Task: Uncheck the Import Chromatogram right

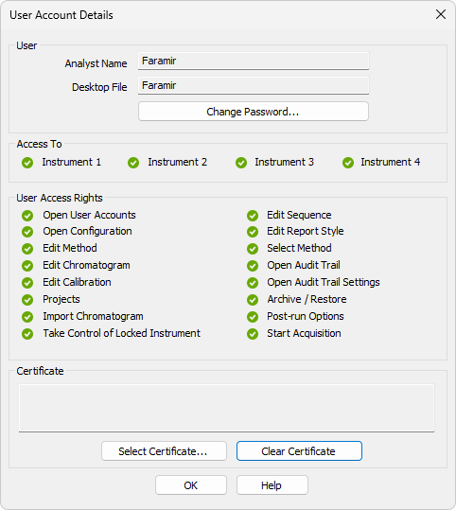Action: tap(27, 317)
